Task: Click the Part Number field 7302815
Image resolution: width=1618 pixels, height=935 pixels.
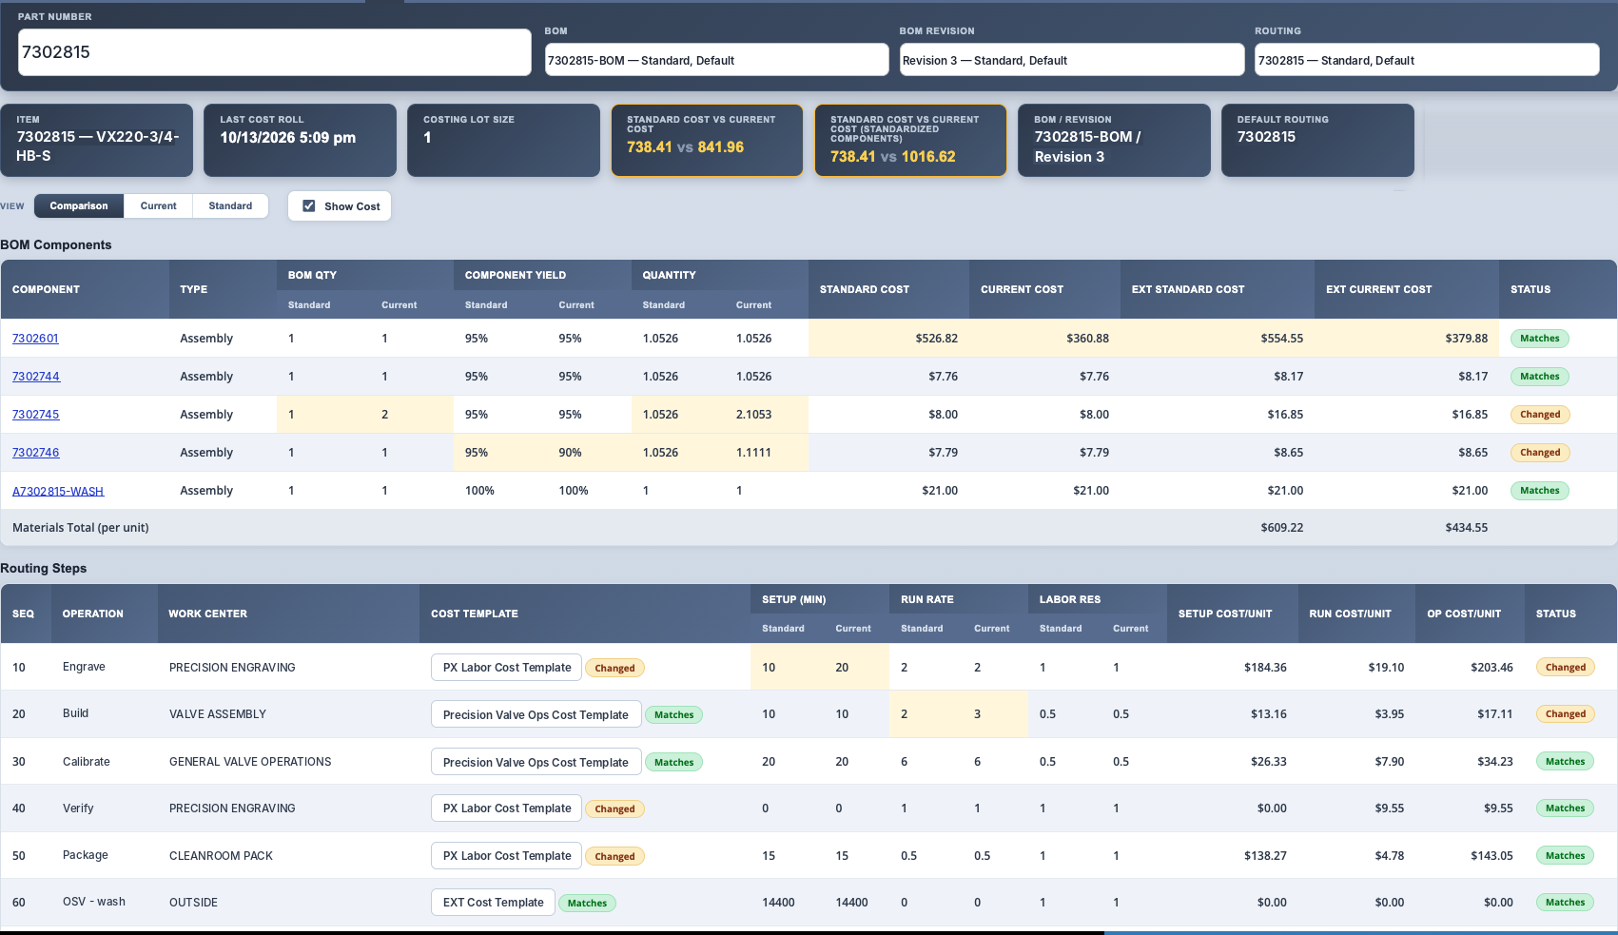Action: 274,52
